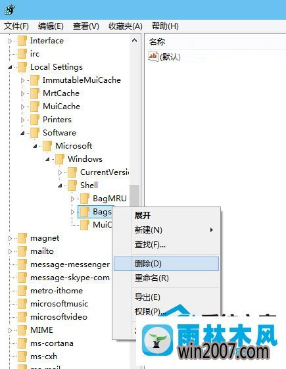Click the Windows folder icon
Viewport: 286px width, 369px height.
pyautogui.click(x=60, y=159)
